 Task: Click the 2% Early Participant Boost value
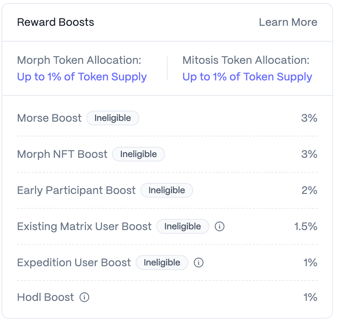310,190
